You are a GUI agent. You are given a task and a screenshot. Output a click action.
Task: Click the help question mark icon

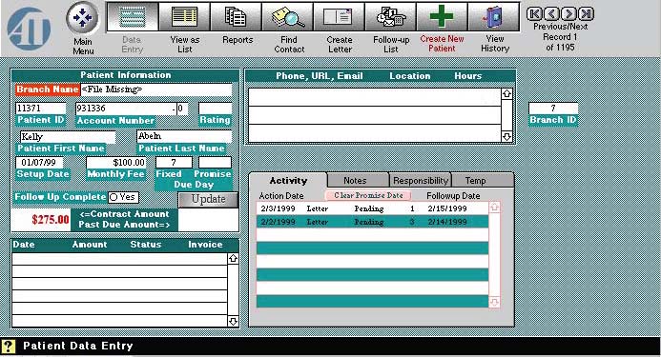tap(9, 347)
